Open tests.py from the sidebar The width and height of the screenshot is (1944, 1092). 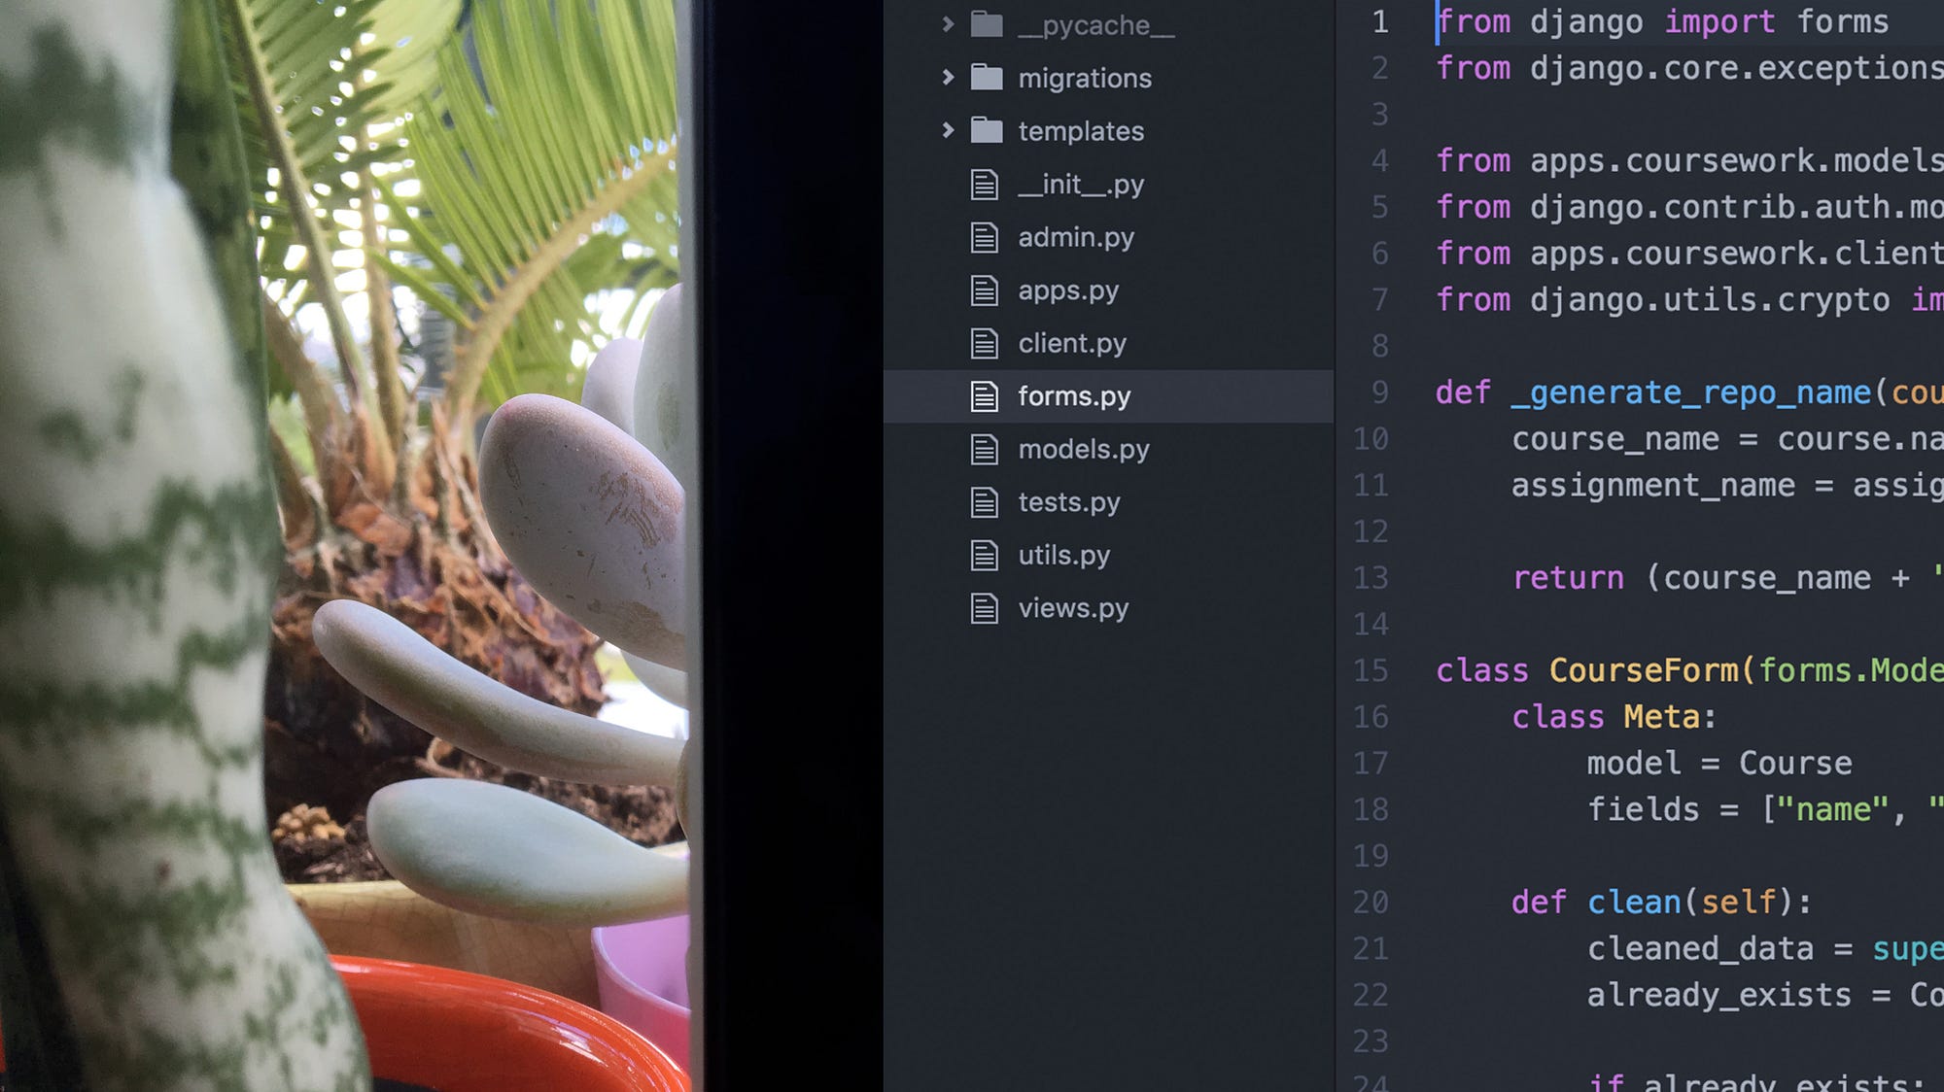pyautogui.click(x=1068, y=502)
